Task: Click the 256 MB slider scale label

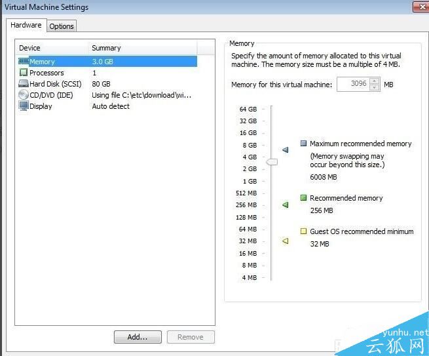Action: (x=246, y=205)
